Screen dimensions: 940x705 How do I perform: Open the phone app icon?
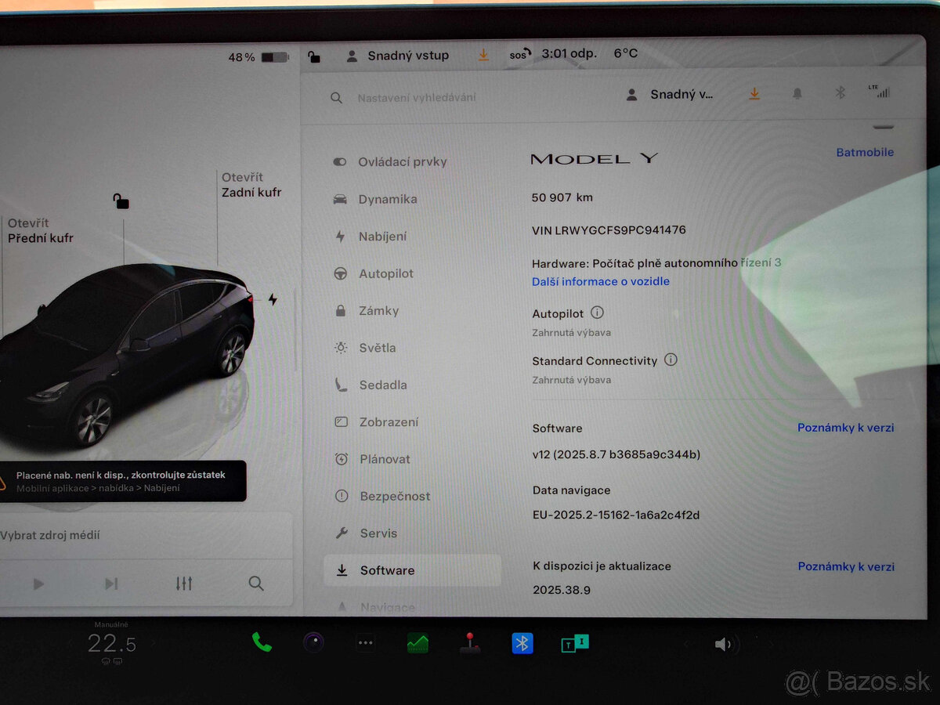point(261,643)
